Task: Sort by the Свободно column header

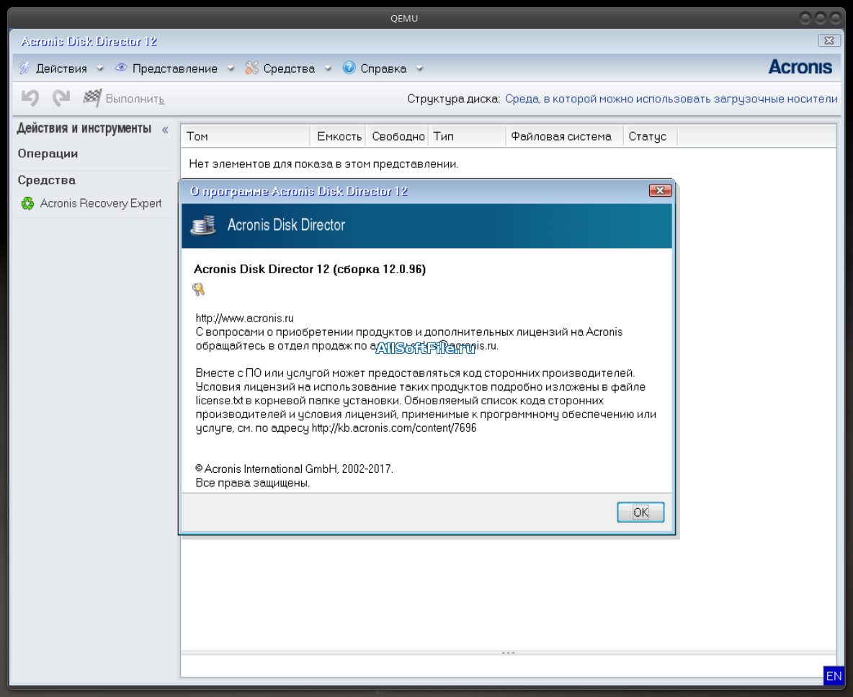Action: 398,136
